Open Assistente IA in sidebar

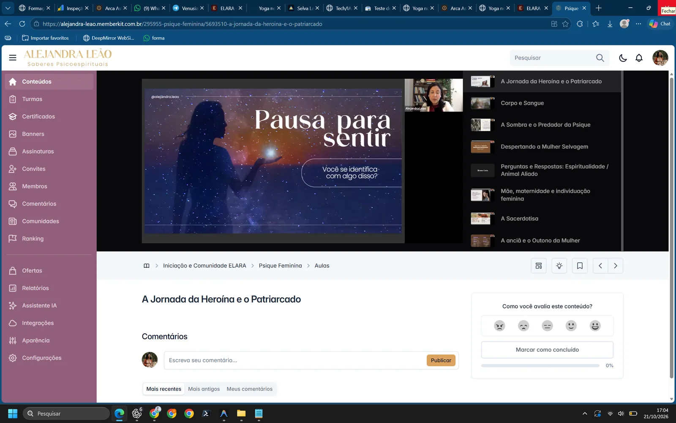[49, 305]
